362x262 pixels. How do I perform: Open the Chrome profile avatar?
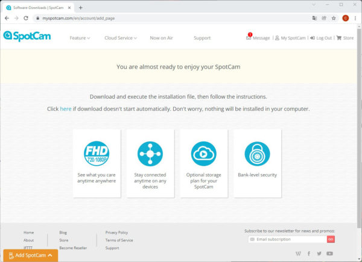pyautogui.click(x=345, y=18)
